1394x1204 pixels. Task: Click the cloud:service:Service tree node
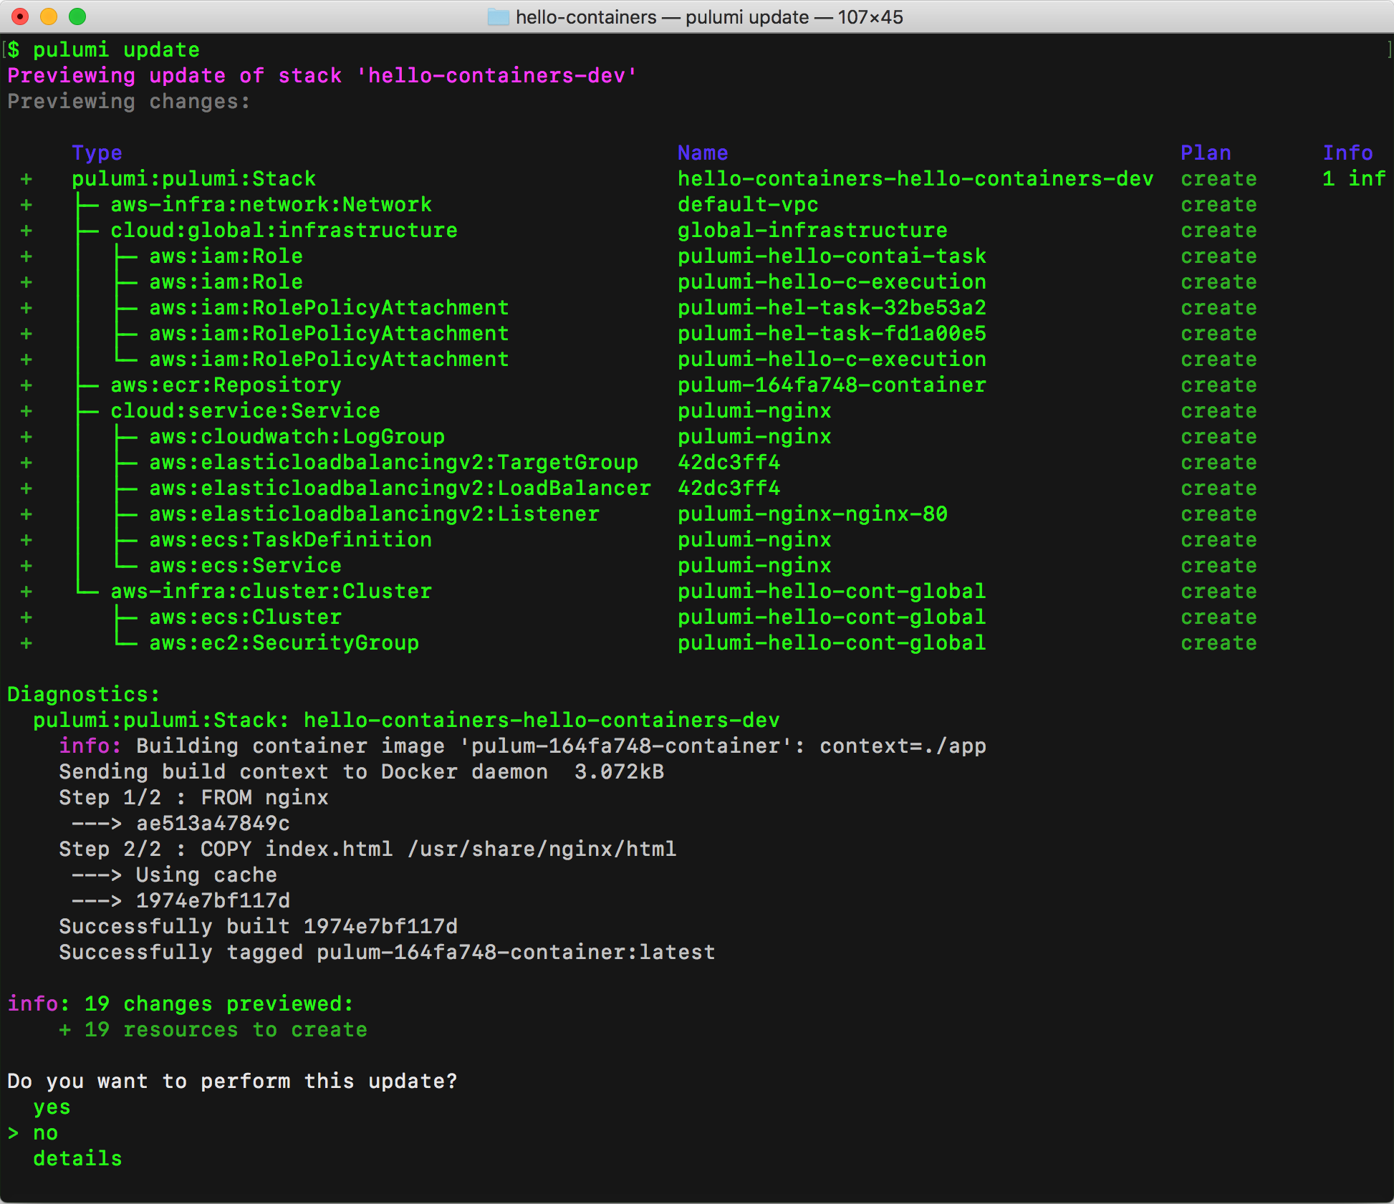pos(245,411)
